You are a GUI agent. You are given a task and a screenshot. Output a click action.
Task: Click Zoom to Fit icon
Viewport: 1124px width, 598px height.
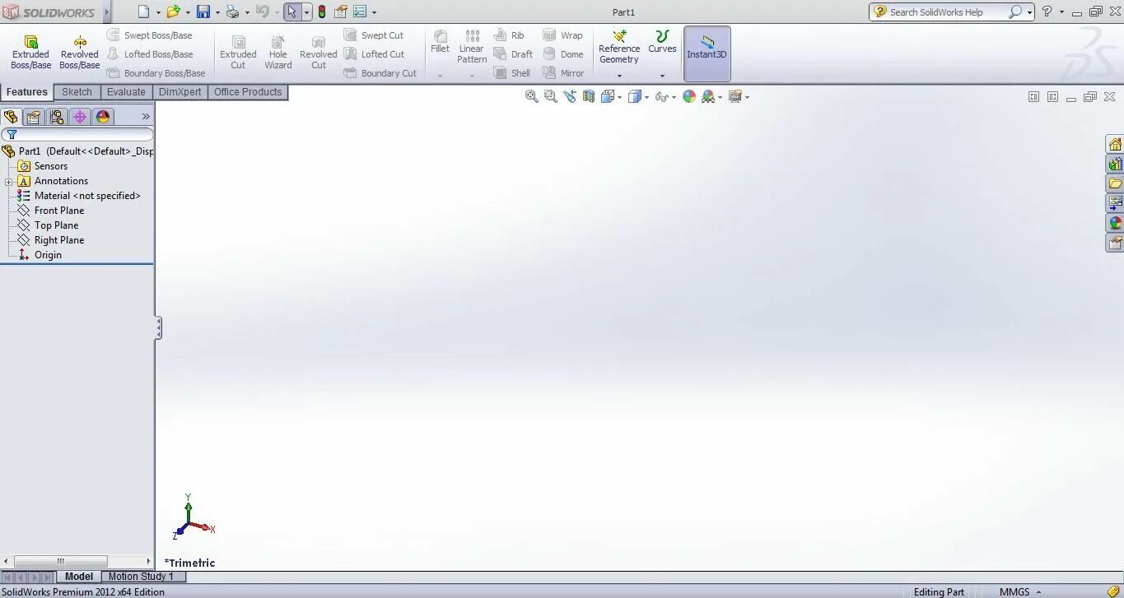pyautogui.click(x=532, y=96)
